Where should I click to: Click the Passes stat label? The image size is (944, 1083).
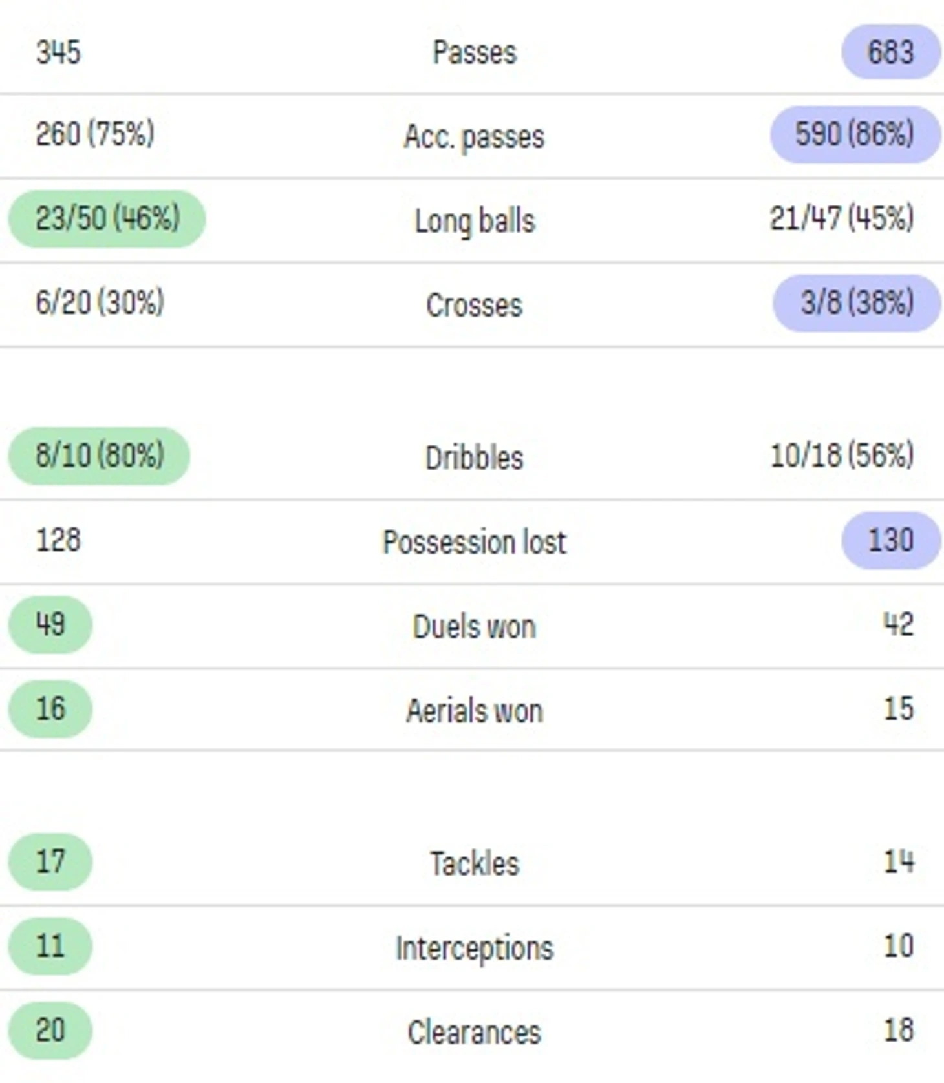click(x=475, y=52)
